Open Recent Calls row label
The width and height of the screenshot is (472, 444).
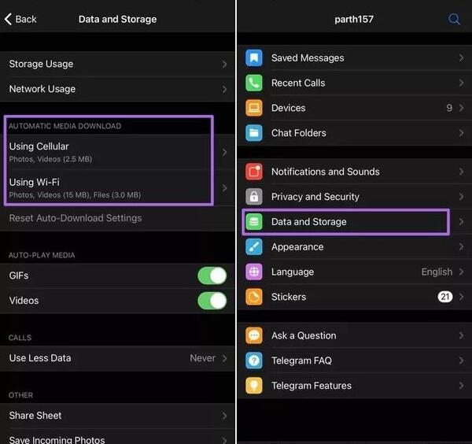(x=298, y=83)
